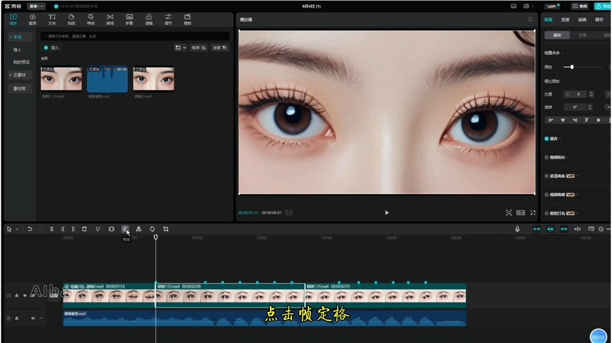Open the 转场 transitions panel
Viewport: 612px width, 343px height.
(110, 19)
